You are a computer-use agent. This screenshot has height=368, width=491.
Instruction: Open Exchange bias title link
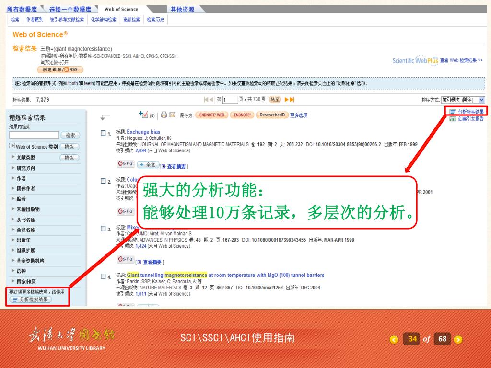(143, 132)
